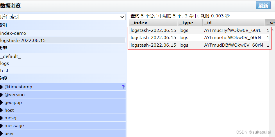Viewport: 275px width, 137px height.
Task: Select the _default_ type
Action: pos(63,56)
